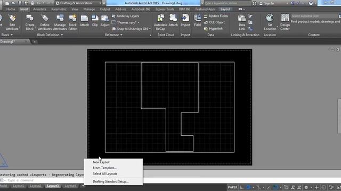
Task: Expand the Reference panel
Action: pyautogui.click(x=113, y=35)
